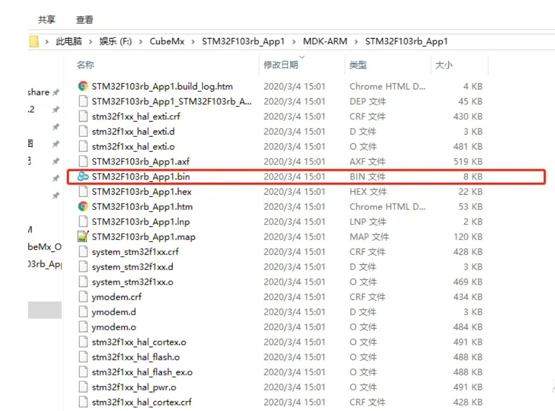Click 519 KB size cell

(468, 161)
